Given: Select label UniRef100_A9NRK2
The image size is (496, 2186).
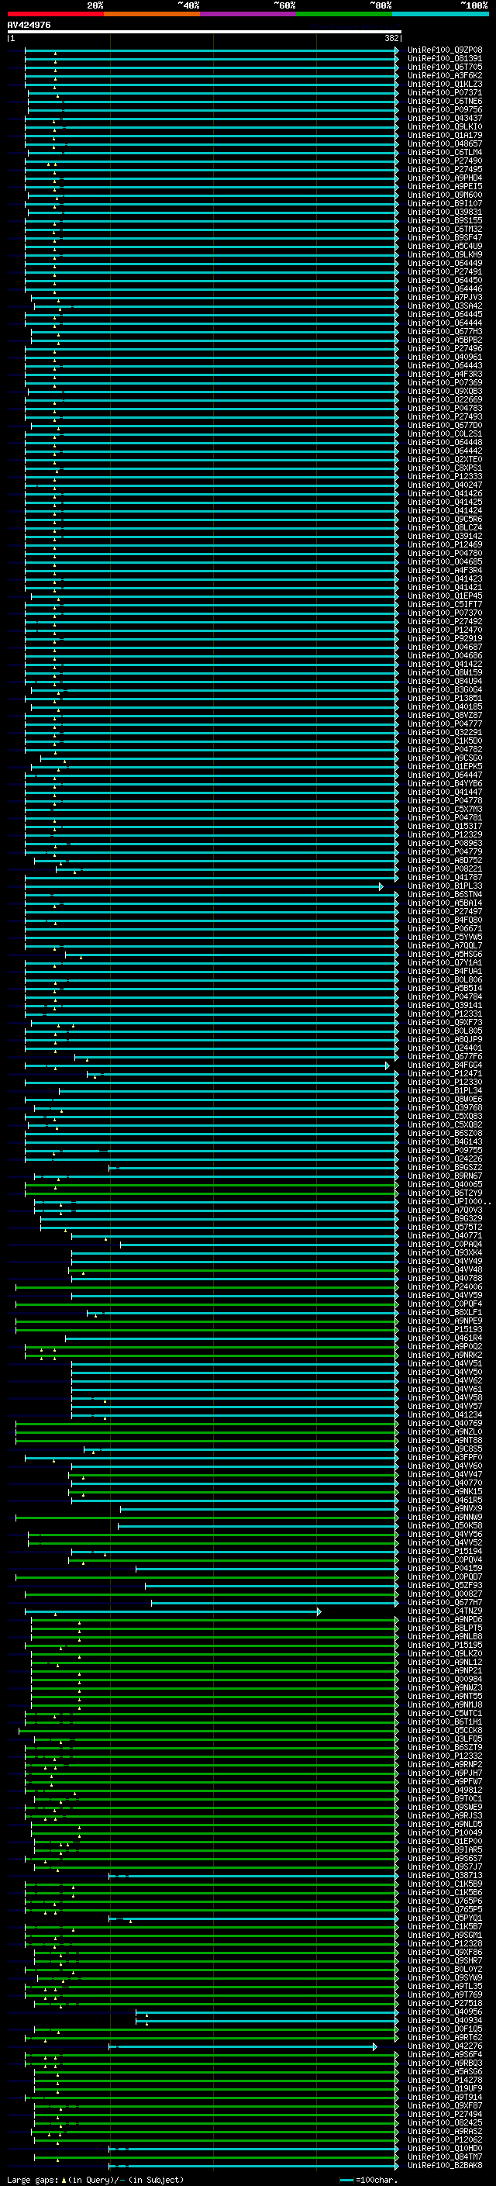Looking at the screenshot, I should (x=445, y=1355).
